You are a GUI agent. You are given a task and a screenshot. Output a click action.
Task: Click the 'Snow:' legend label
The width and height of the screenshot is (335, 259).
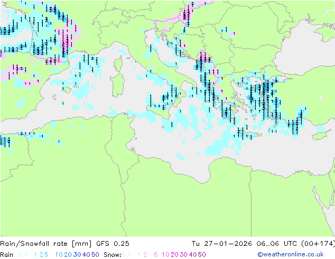tap(113, 255)
